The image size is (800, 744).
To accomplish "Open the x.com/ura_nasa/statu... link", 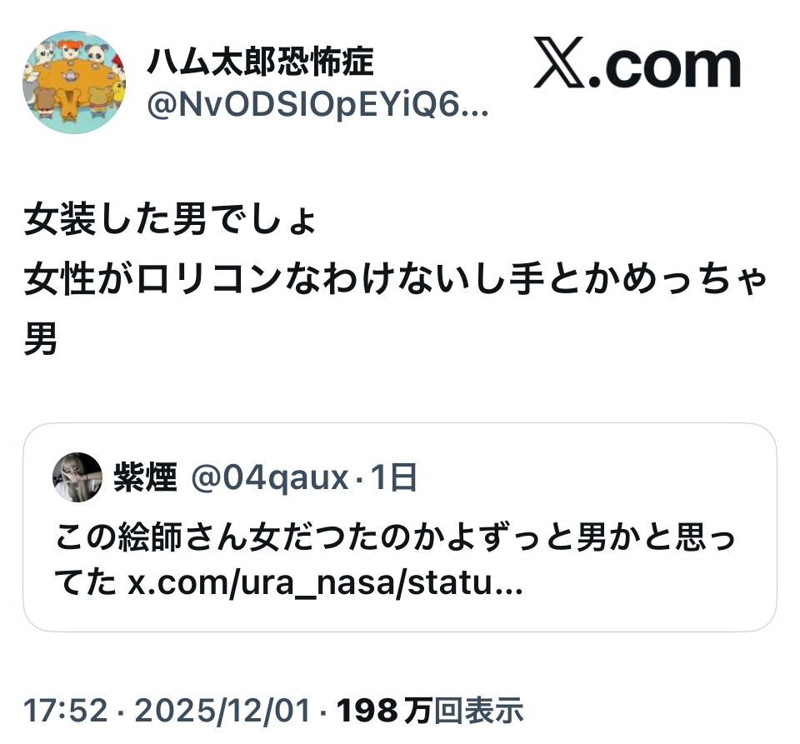I will 326,582.
